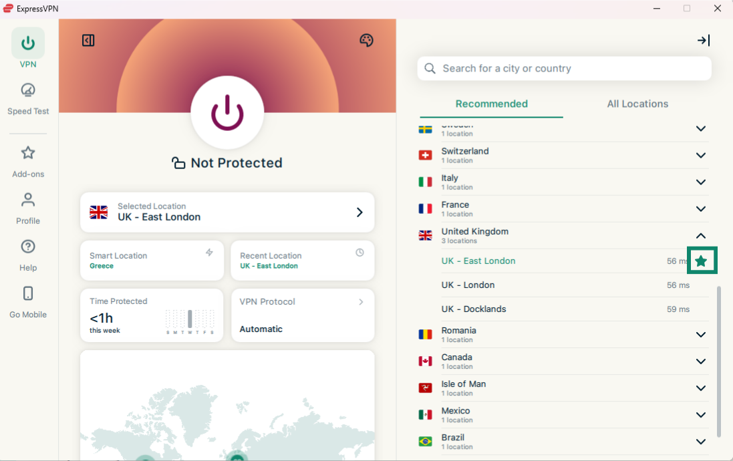Click the lightning icon in Smart Location
The height and width of the screenshot is (461, 733).
click(x=209, y=253)
